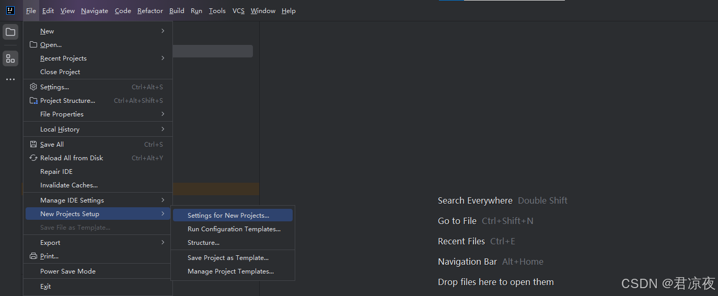Expand the New submenu arrow
The width and height of the screenshot is (718, 296).
pyautogui.click(x=163, y=31)
